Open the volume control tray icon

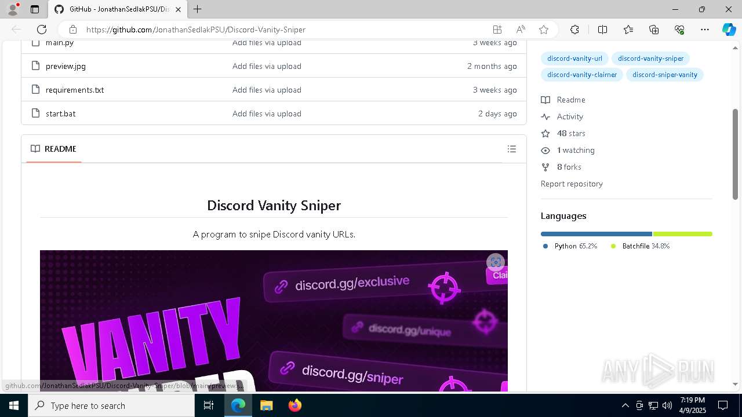tap(667, 405)
